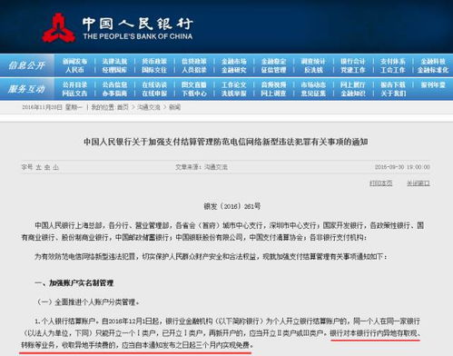
Task: Go to 在线访谈 page
Action: pyautogui.click(x=154, y=84)
